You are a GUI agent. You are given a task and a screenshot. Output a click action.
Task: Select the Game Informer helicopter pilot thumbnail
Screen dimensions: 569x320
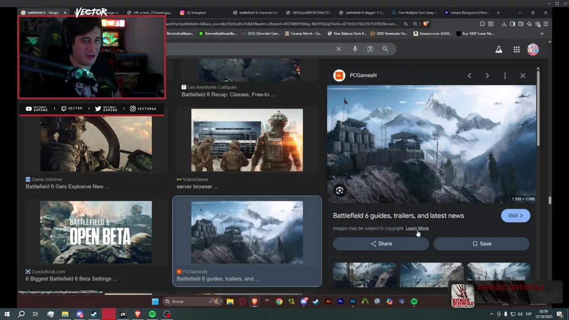[96, 144]
